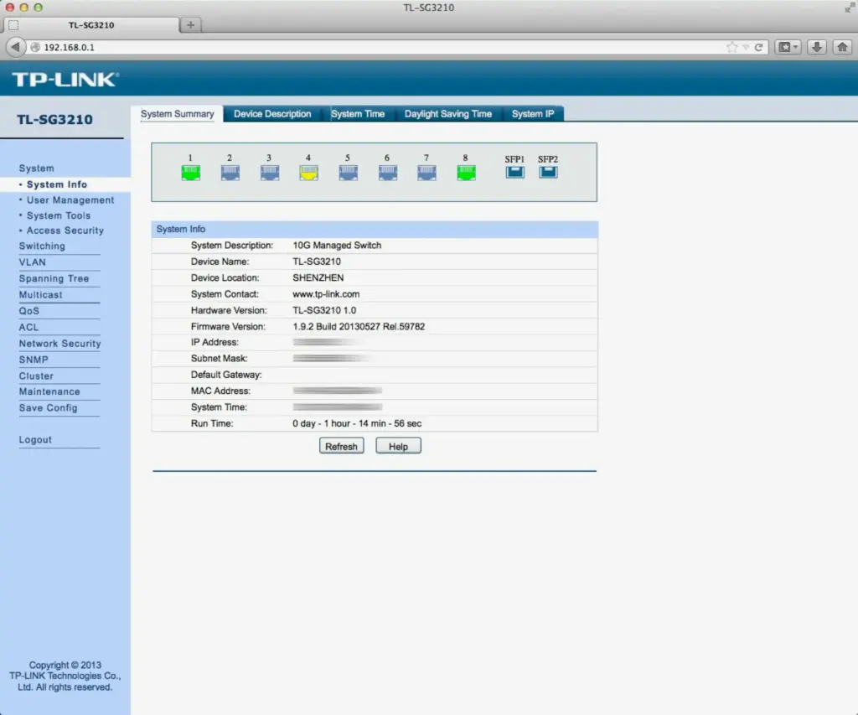Switch to the Device Description tab
Viewport: 858px width, 715px height.
[x=272, y=114]
